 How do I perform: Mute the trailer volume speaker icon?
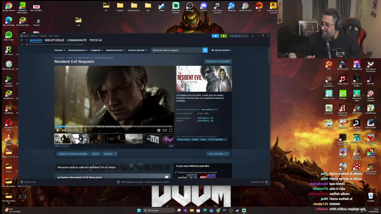[63, 130]
